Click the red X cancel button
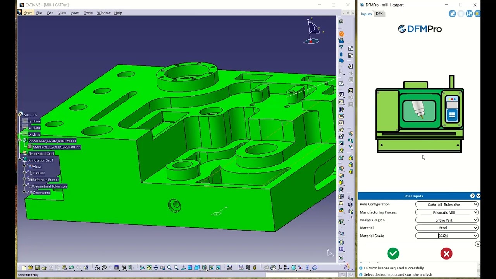This screenshot has height=279, width=496. (x=446, y=253)
